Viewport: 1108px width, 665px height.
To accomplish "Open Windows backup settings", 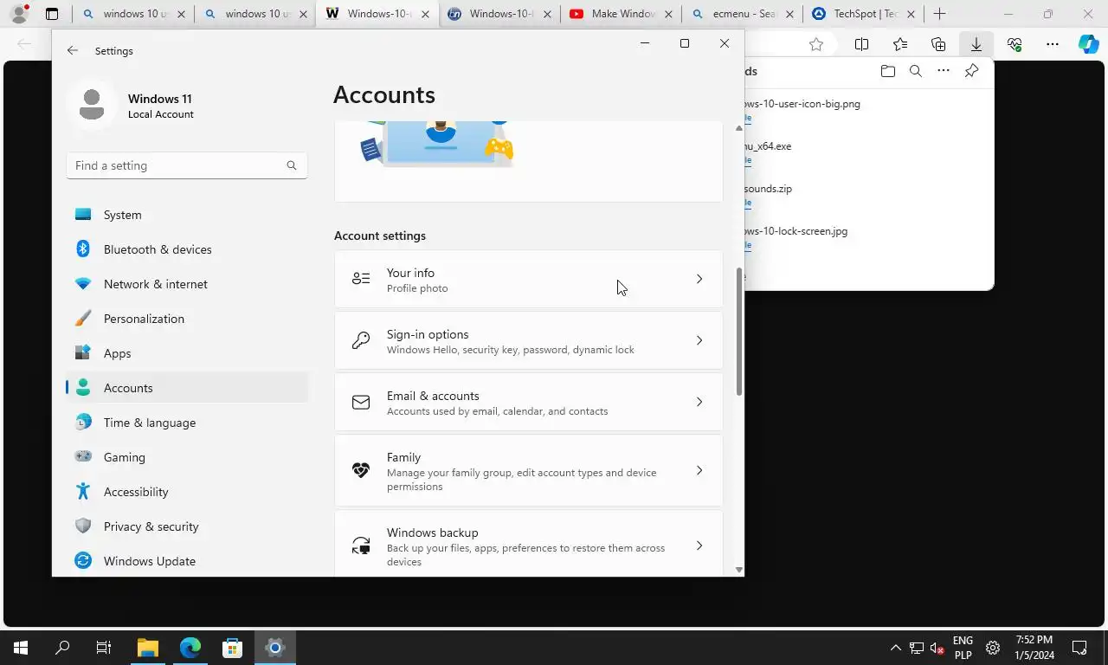I will (x=528, y=546).
